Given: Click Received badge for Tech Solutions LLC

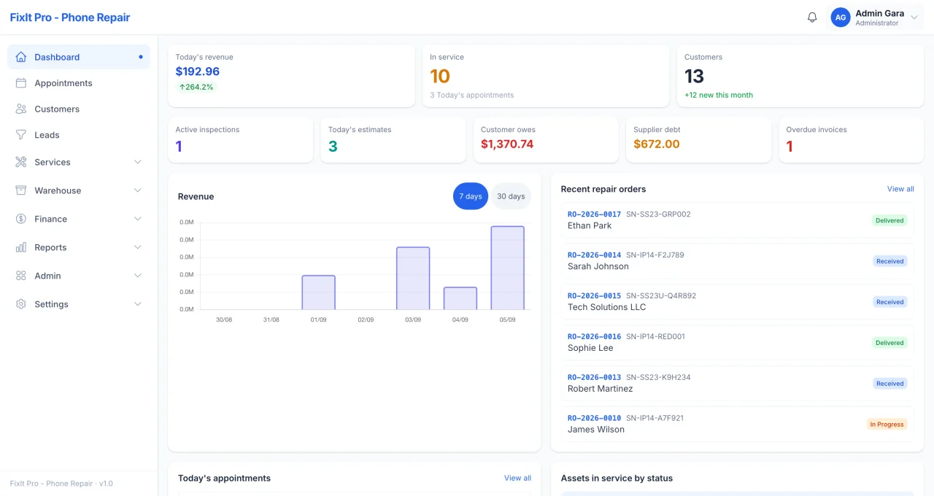Looking at the screenshot, I should click(890, 302).
